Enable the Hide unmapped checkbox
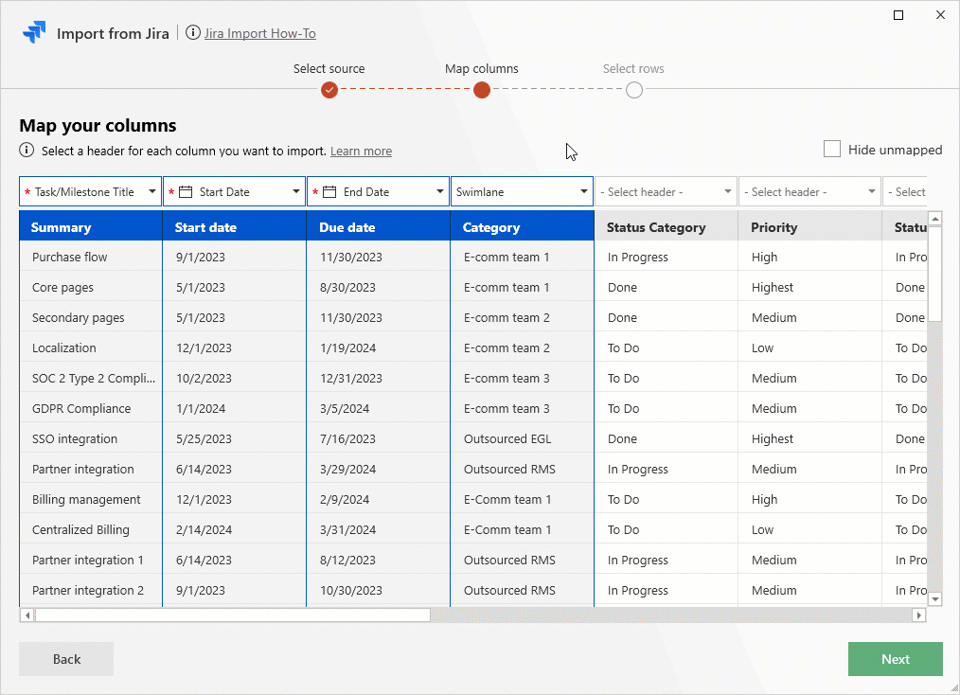Image resolution: width=960 pixels, height=695 pixels. click(x=831, y=149)
